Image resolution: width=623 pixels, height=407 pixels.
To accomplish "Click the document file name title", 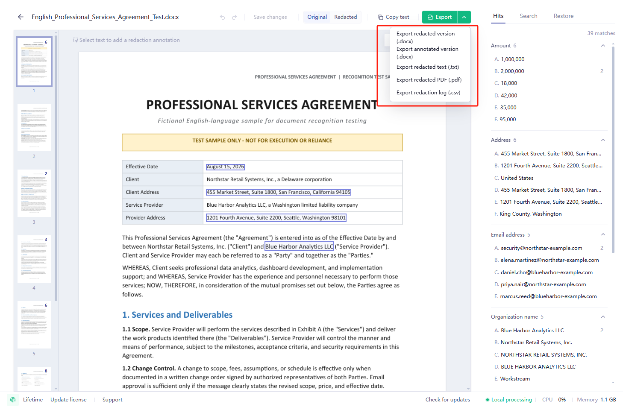I will [x=105, y=17].
